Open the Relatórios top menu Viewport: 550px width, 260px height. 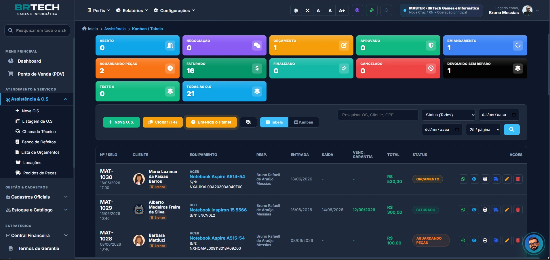[x=132, y=10]
